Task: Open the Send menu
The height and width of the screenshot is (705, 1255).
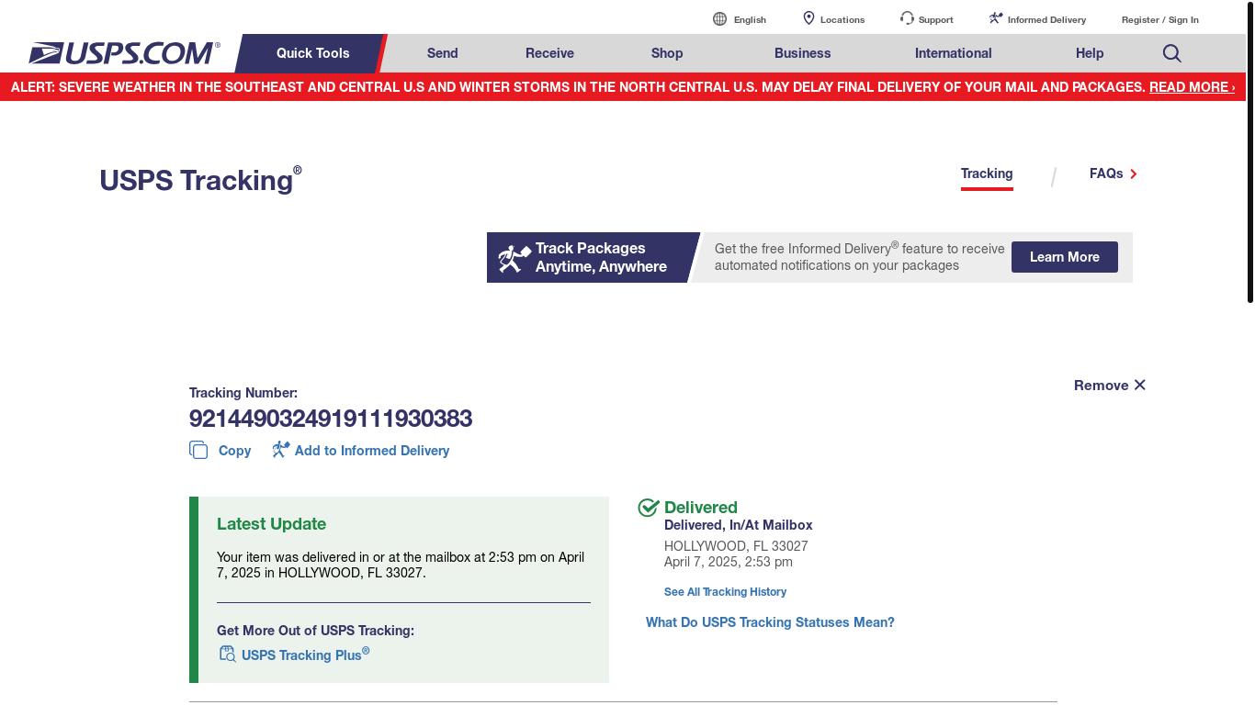Action: click(x=443, y=53)
